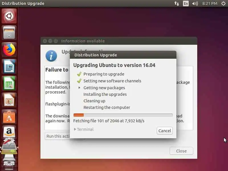Close the Information available window

tap(181, 151)
